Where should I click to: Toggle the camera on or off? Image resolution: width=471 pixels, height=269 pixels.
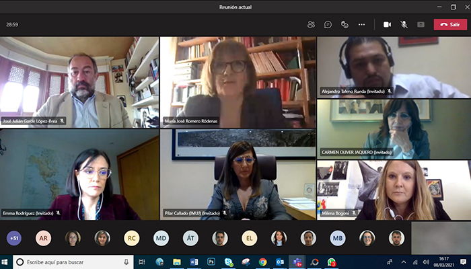coord(387,24)
